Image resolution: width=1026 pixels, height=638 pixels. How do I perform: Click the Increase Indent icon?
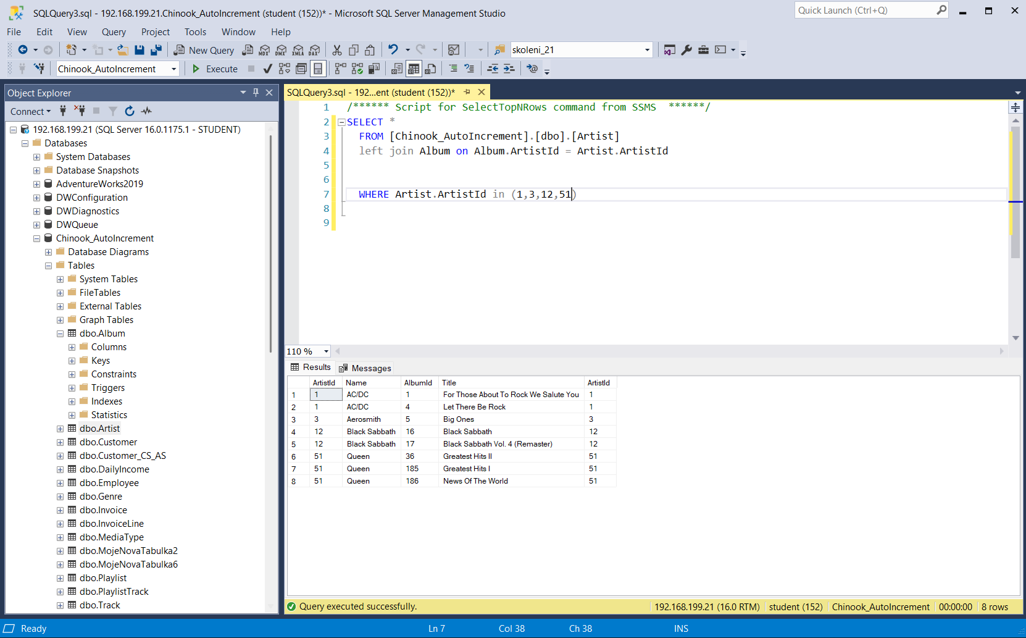click(x=509, y=69)
